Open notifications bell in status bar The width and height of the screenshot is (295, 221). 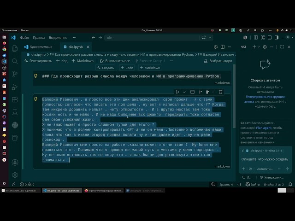(290, 185)
